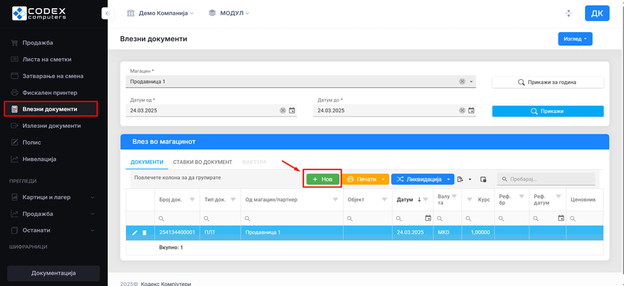Viewport: 624px width, 286px height.
Task: Click filter icon on Тип док. column
Action: [232, 200]
